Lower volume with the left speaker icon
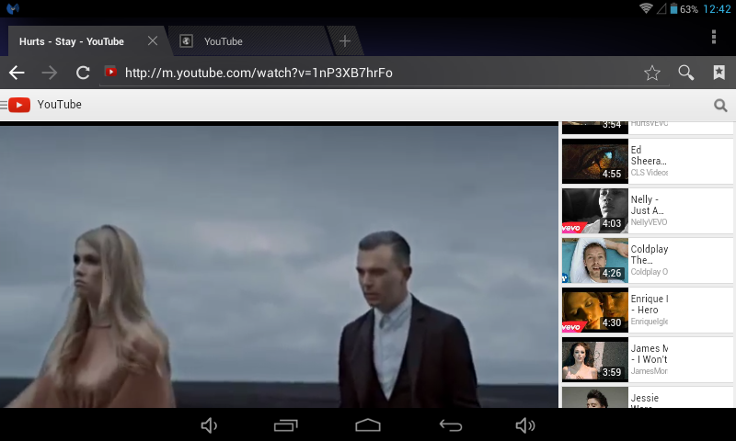 tap(209, 424)
